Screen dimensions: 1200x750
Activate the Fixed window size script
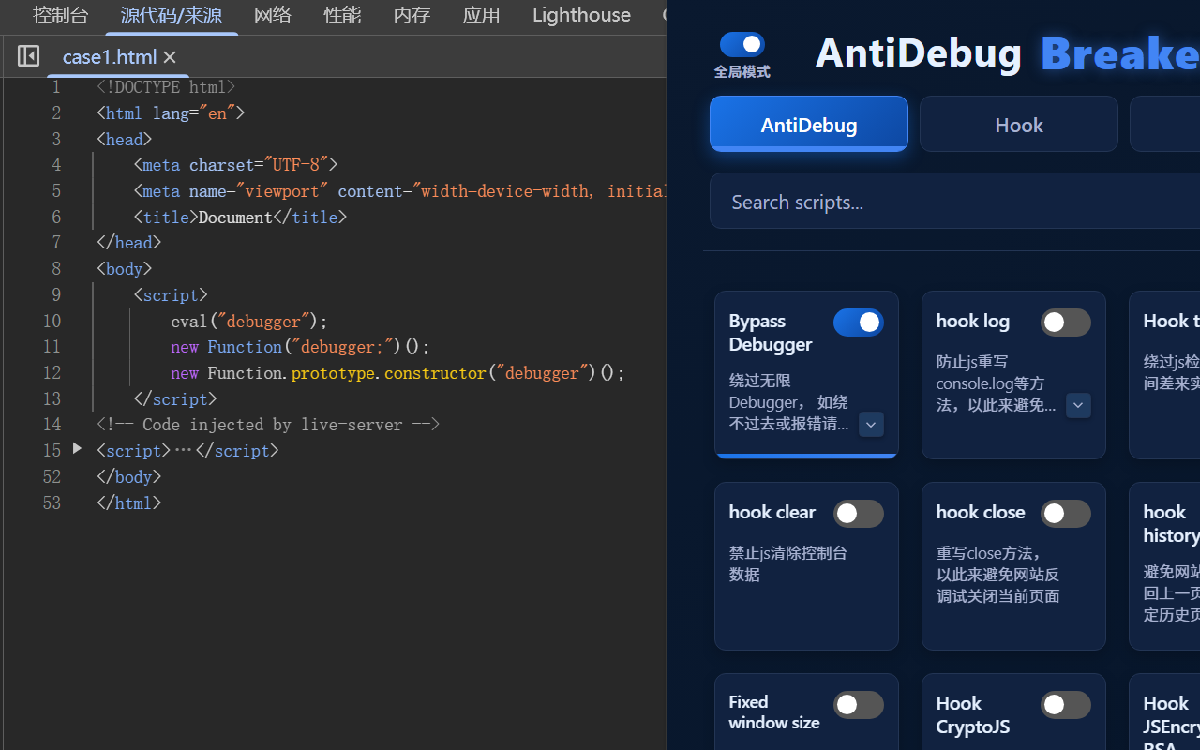pos(858,704)
